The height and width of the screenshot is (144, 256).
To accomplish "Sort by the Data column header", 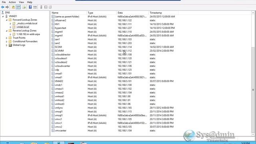I will pos(132,13).
